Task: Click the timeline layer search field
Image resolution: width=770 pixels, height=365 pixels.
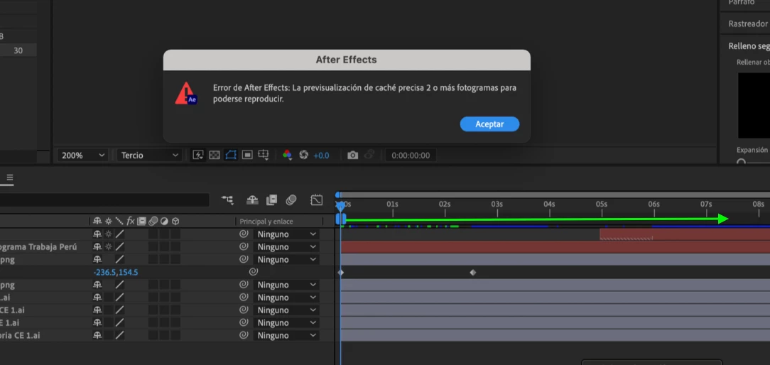Action: click(104, 200)
